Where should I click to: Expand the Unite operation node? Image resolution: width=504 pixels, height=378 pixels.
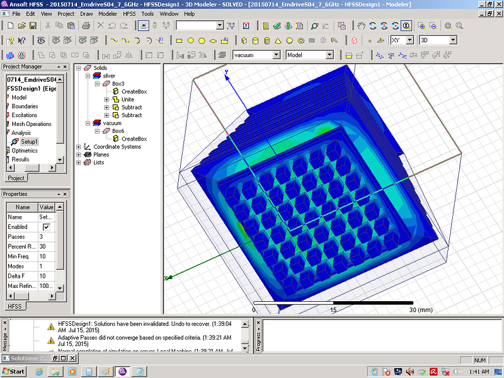click(x=107, y=100)
